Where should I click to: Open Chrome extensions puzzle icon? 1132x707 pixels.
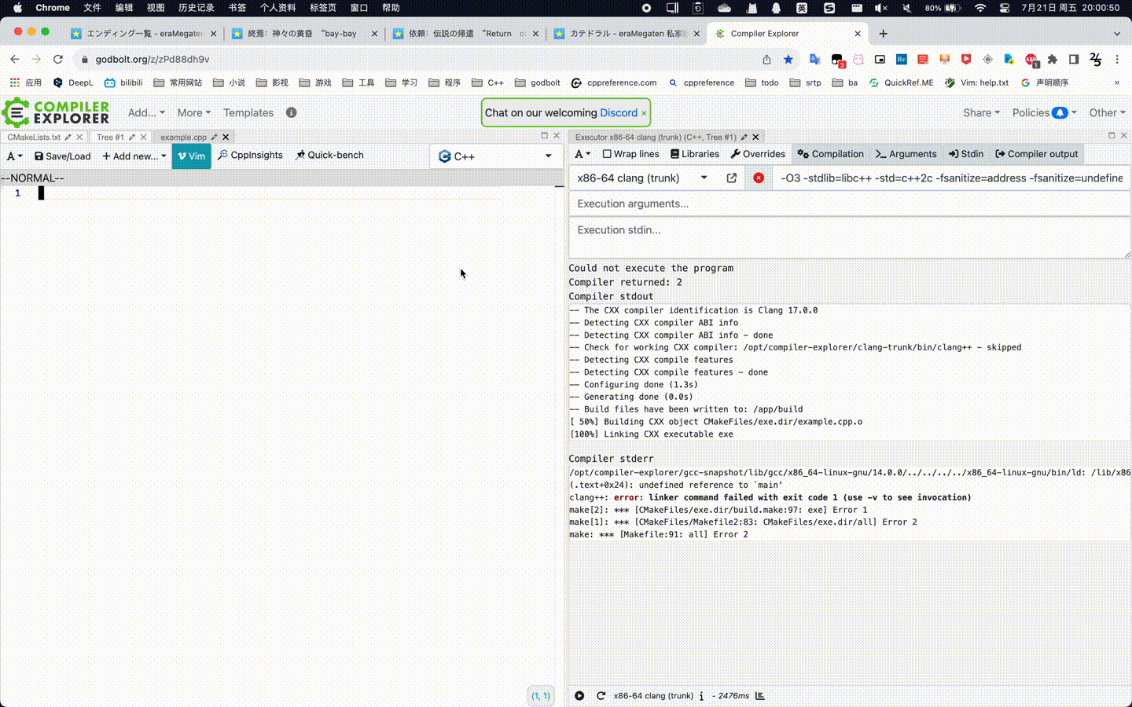(1053, 59)
